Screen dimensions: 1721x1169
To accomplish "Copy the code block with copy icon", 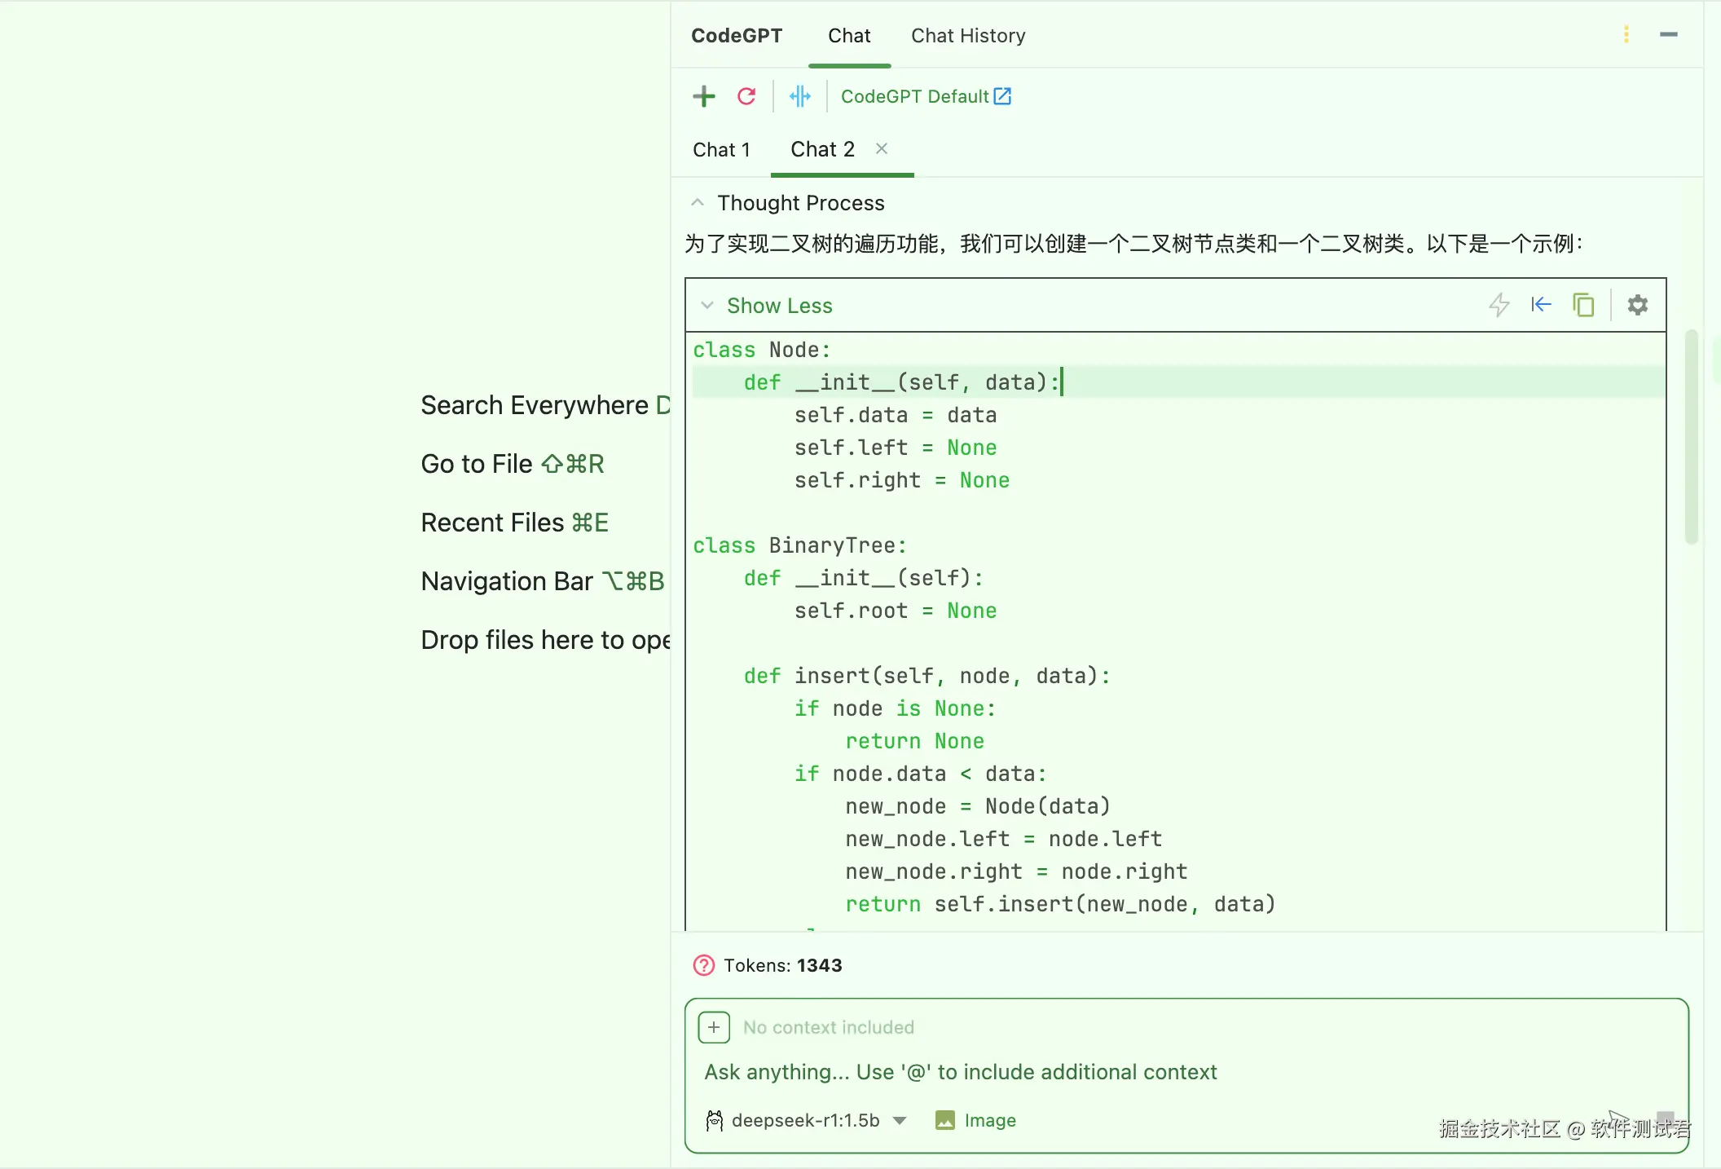I will [x=1583, y=305].
